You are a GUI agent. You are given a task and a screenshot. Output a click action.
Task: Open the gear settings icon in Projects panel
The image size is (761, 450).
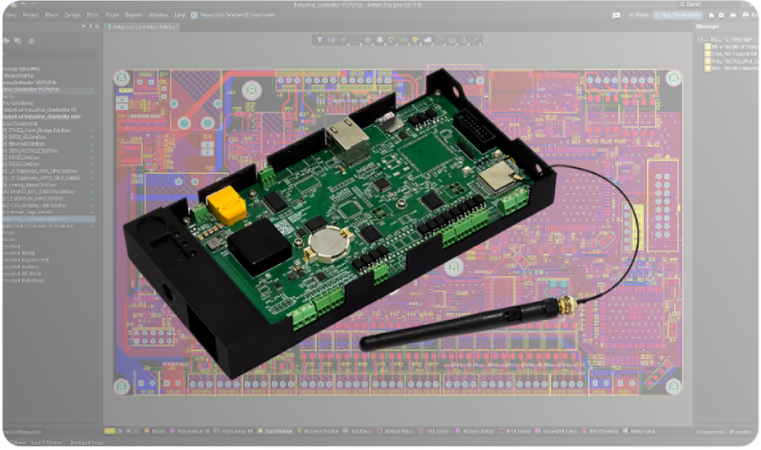point(31,41)
